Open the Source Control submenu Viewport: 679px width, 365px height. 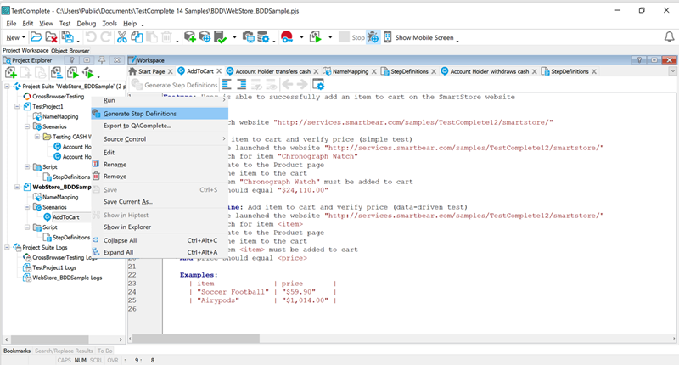coord(160,139)
